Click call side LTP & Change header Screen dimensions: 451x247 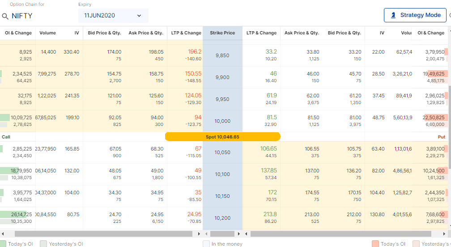point(186,33)
